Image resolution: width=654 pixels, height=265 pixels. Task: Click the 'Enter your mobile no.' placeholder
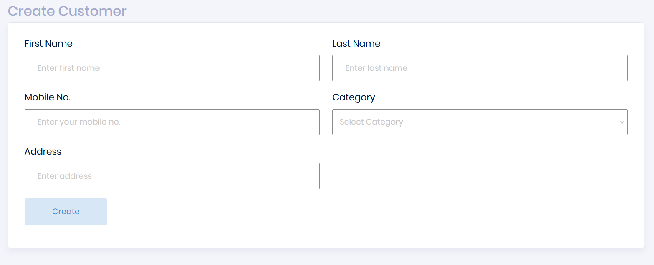(79, 122)
